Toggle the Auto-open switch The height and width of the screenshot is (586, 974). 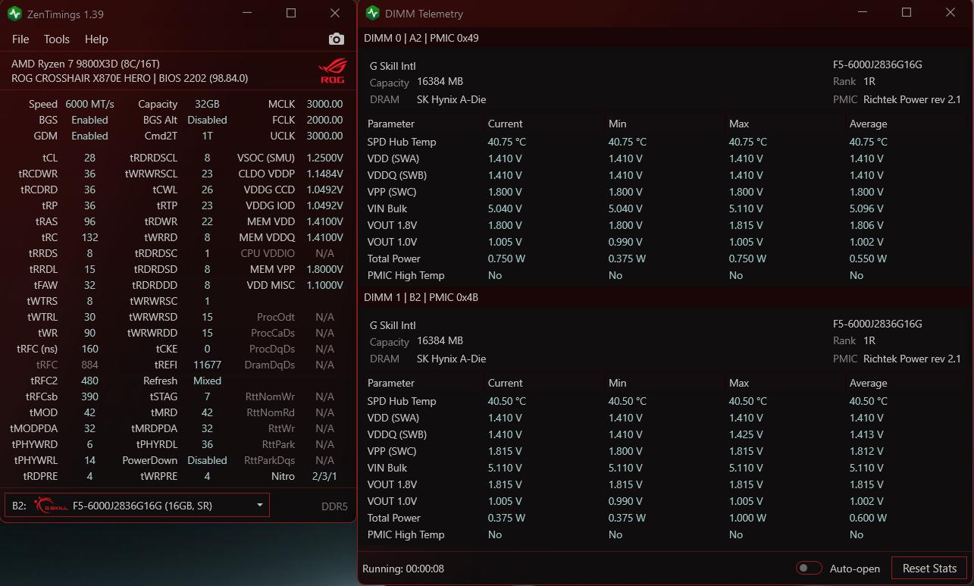point(809,569)
